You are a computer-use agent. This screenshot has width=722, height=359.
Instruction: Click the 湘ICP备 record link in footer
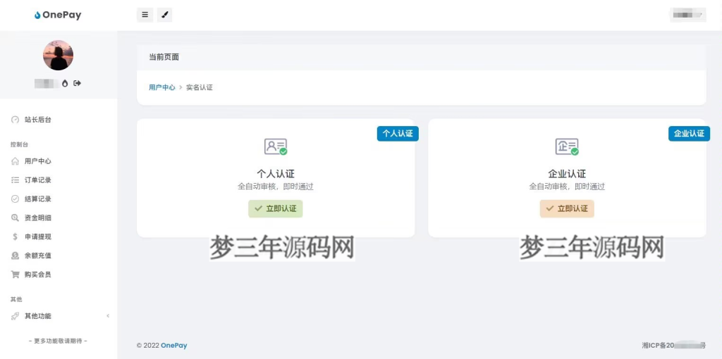tap(673, 345)
